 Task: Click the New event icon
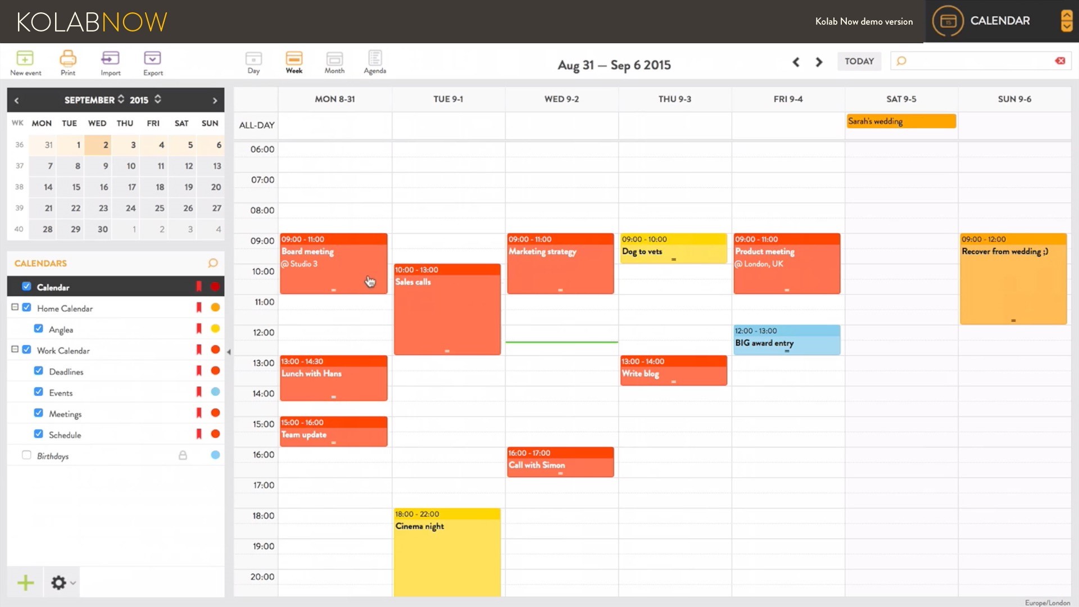click(25, 58)
